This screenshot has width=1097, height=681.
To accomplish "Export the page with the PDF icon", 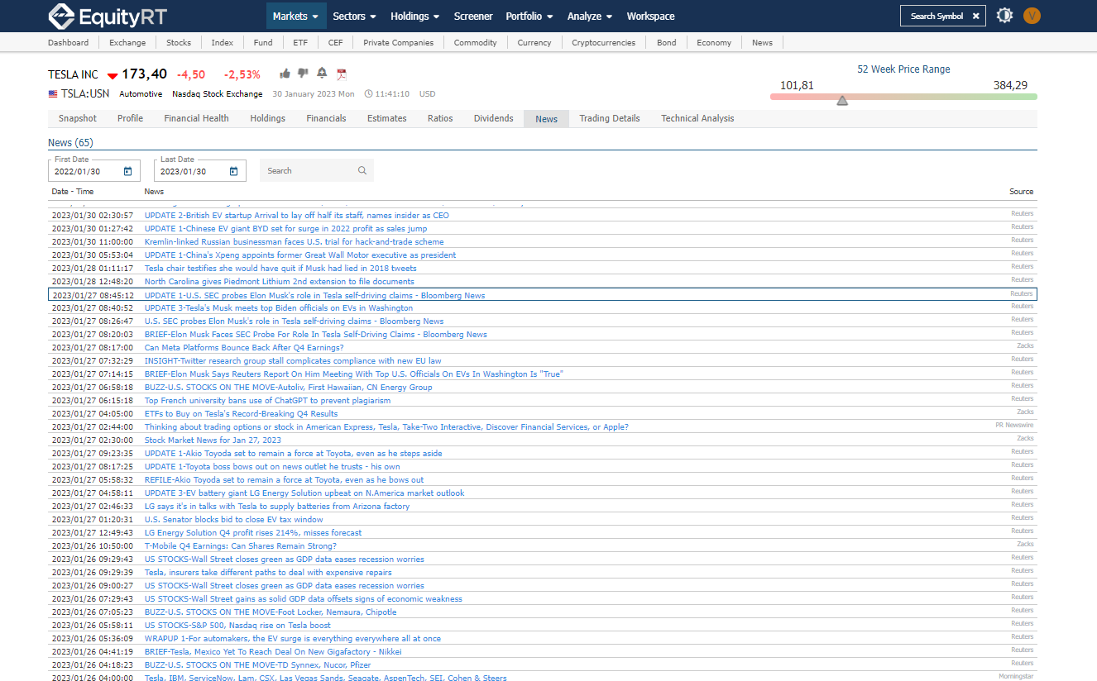I will pyautogui.click(x=341, y=74).
